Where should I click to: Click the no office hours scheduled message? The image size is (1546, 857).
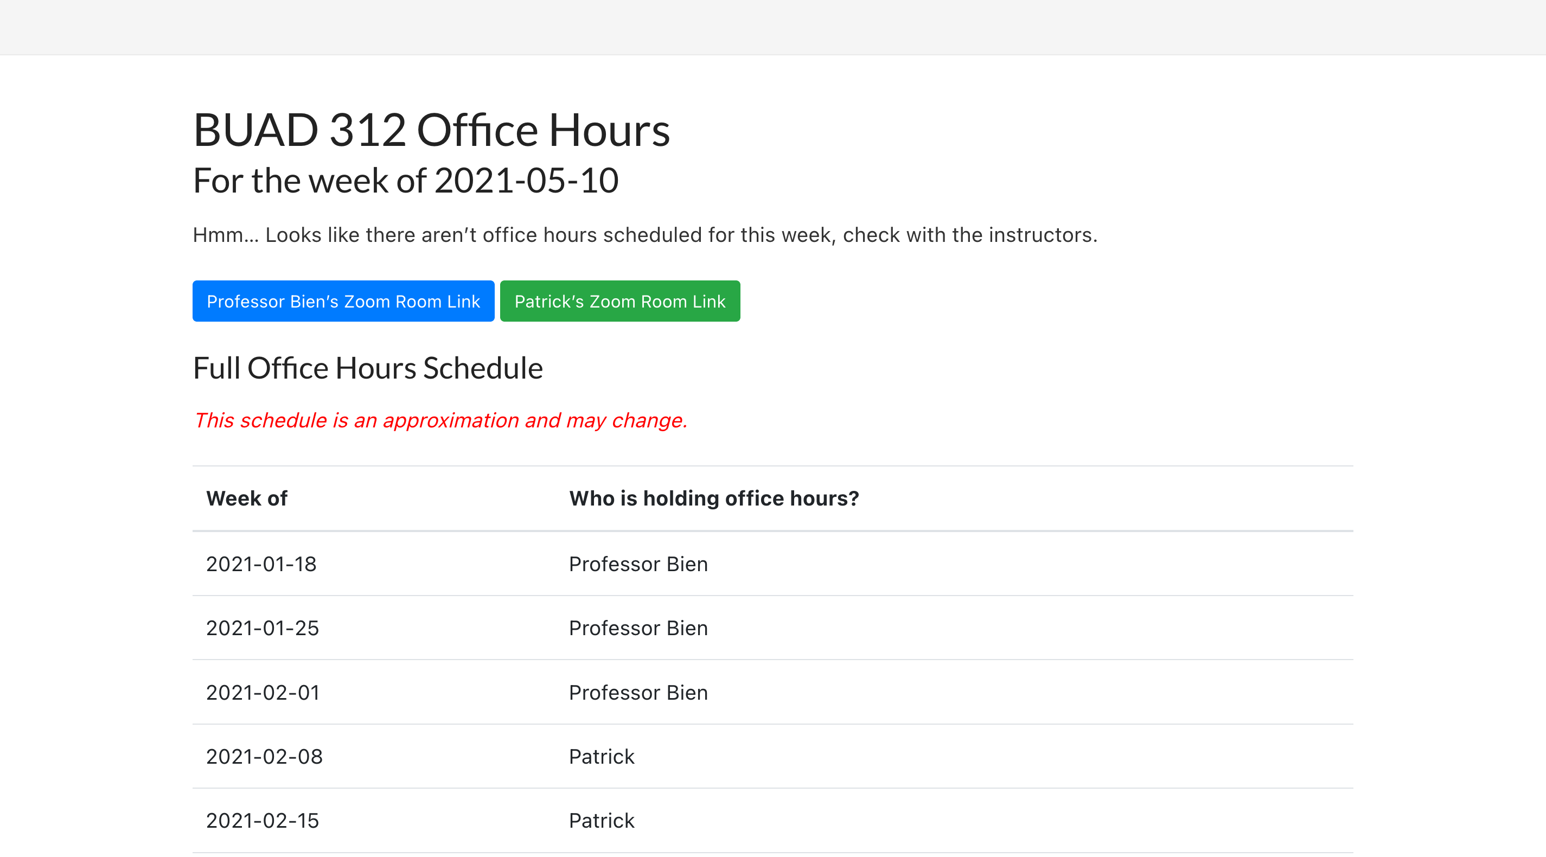[645, 235]
